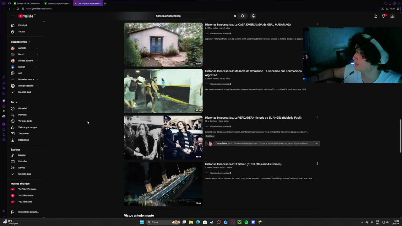Open Música under Explorar
Screen dimensions: 402x226
(25, 155)
